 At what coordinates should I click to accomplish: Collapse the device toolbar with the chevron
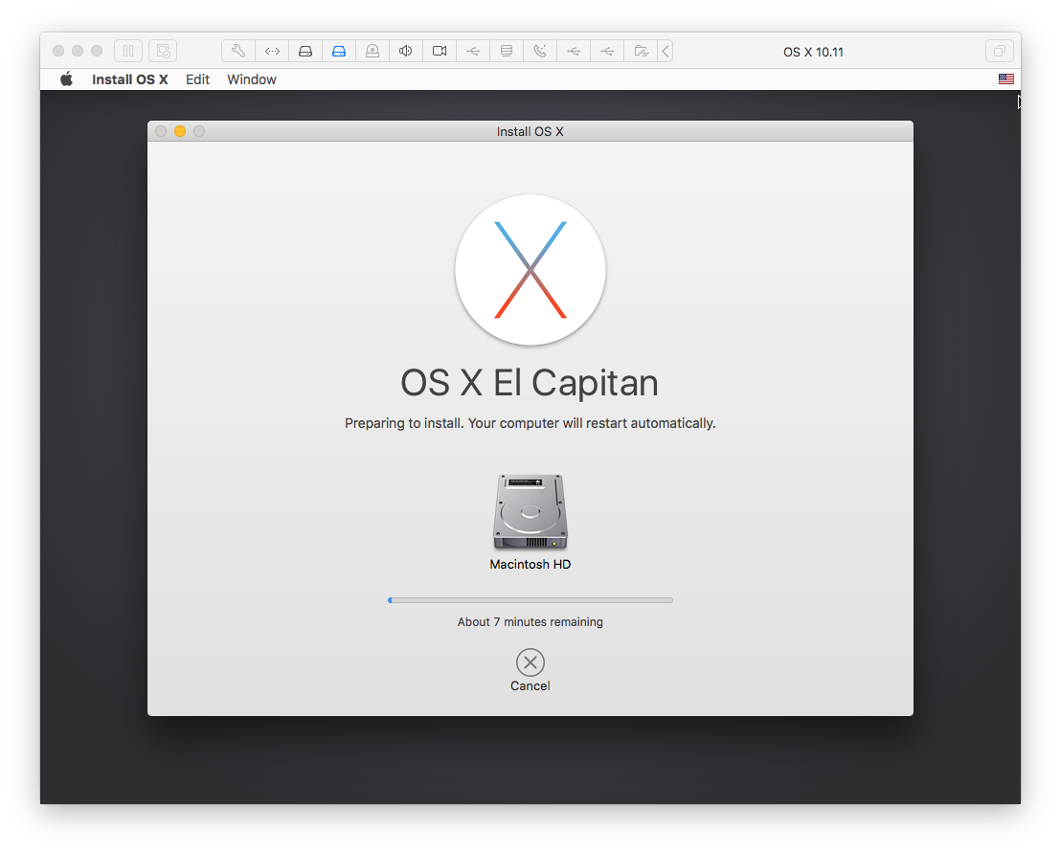pyautogui.click(x=666, y=51)
